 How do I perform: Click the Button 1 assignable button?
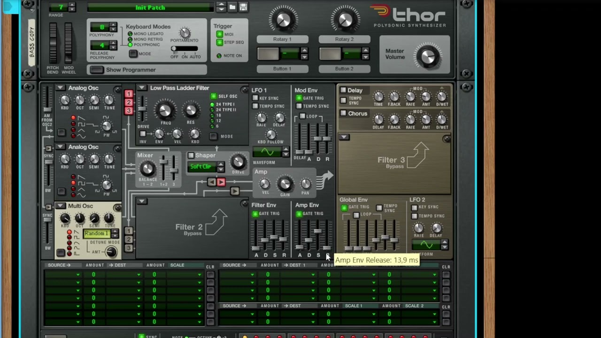pyautogui.click(x=268, y=54)
